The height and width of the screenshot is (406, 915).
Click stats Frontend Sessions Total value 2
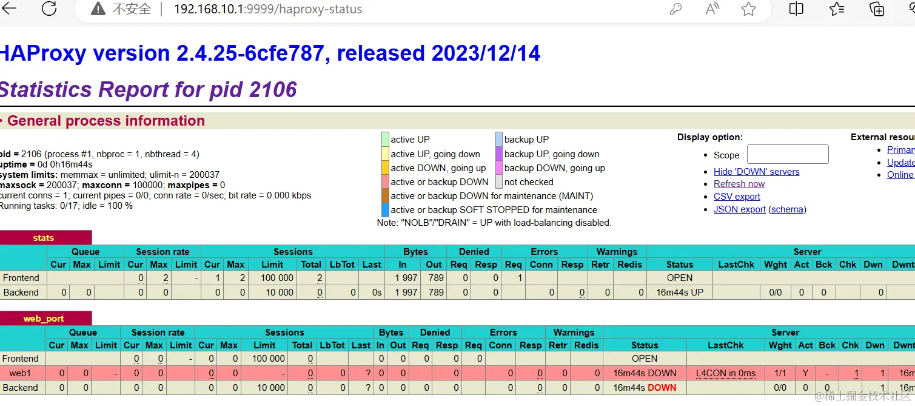(x=320, y=278)
